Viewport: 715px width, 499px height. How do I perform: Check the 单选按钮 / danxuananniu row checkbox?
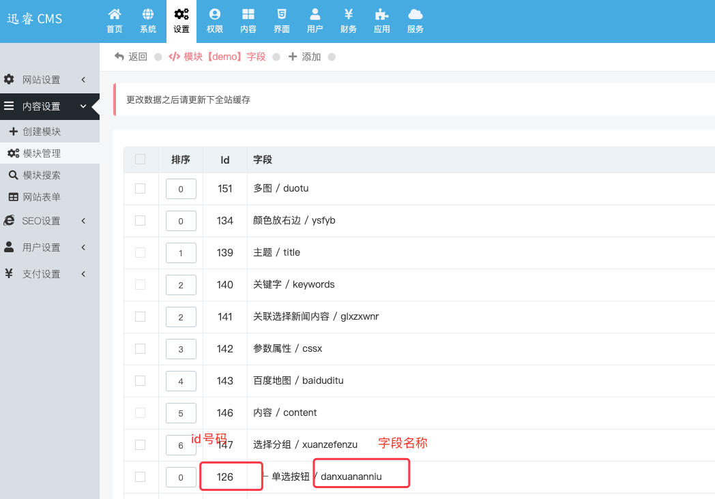pyautogui.click(x=140, y=477)
